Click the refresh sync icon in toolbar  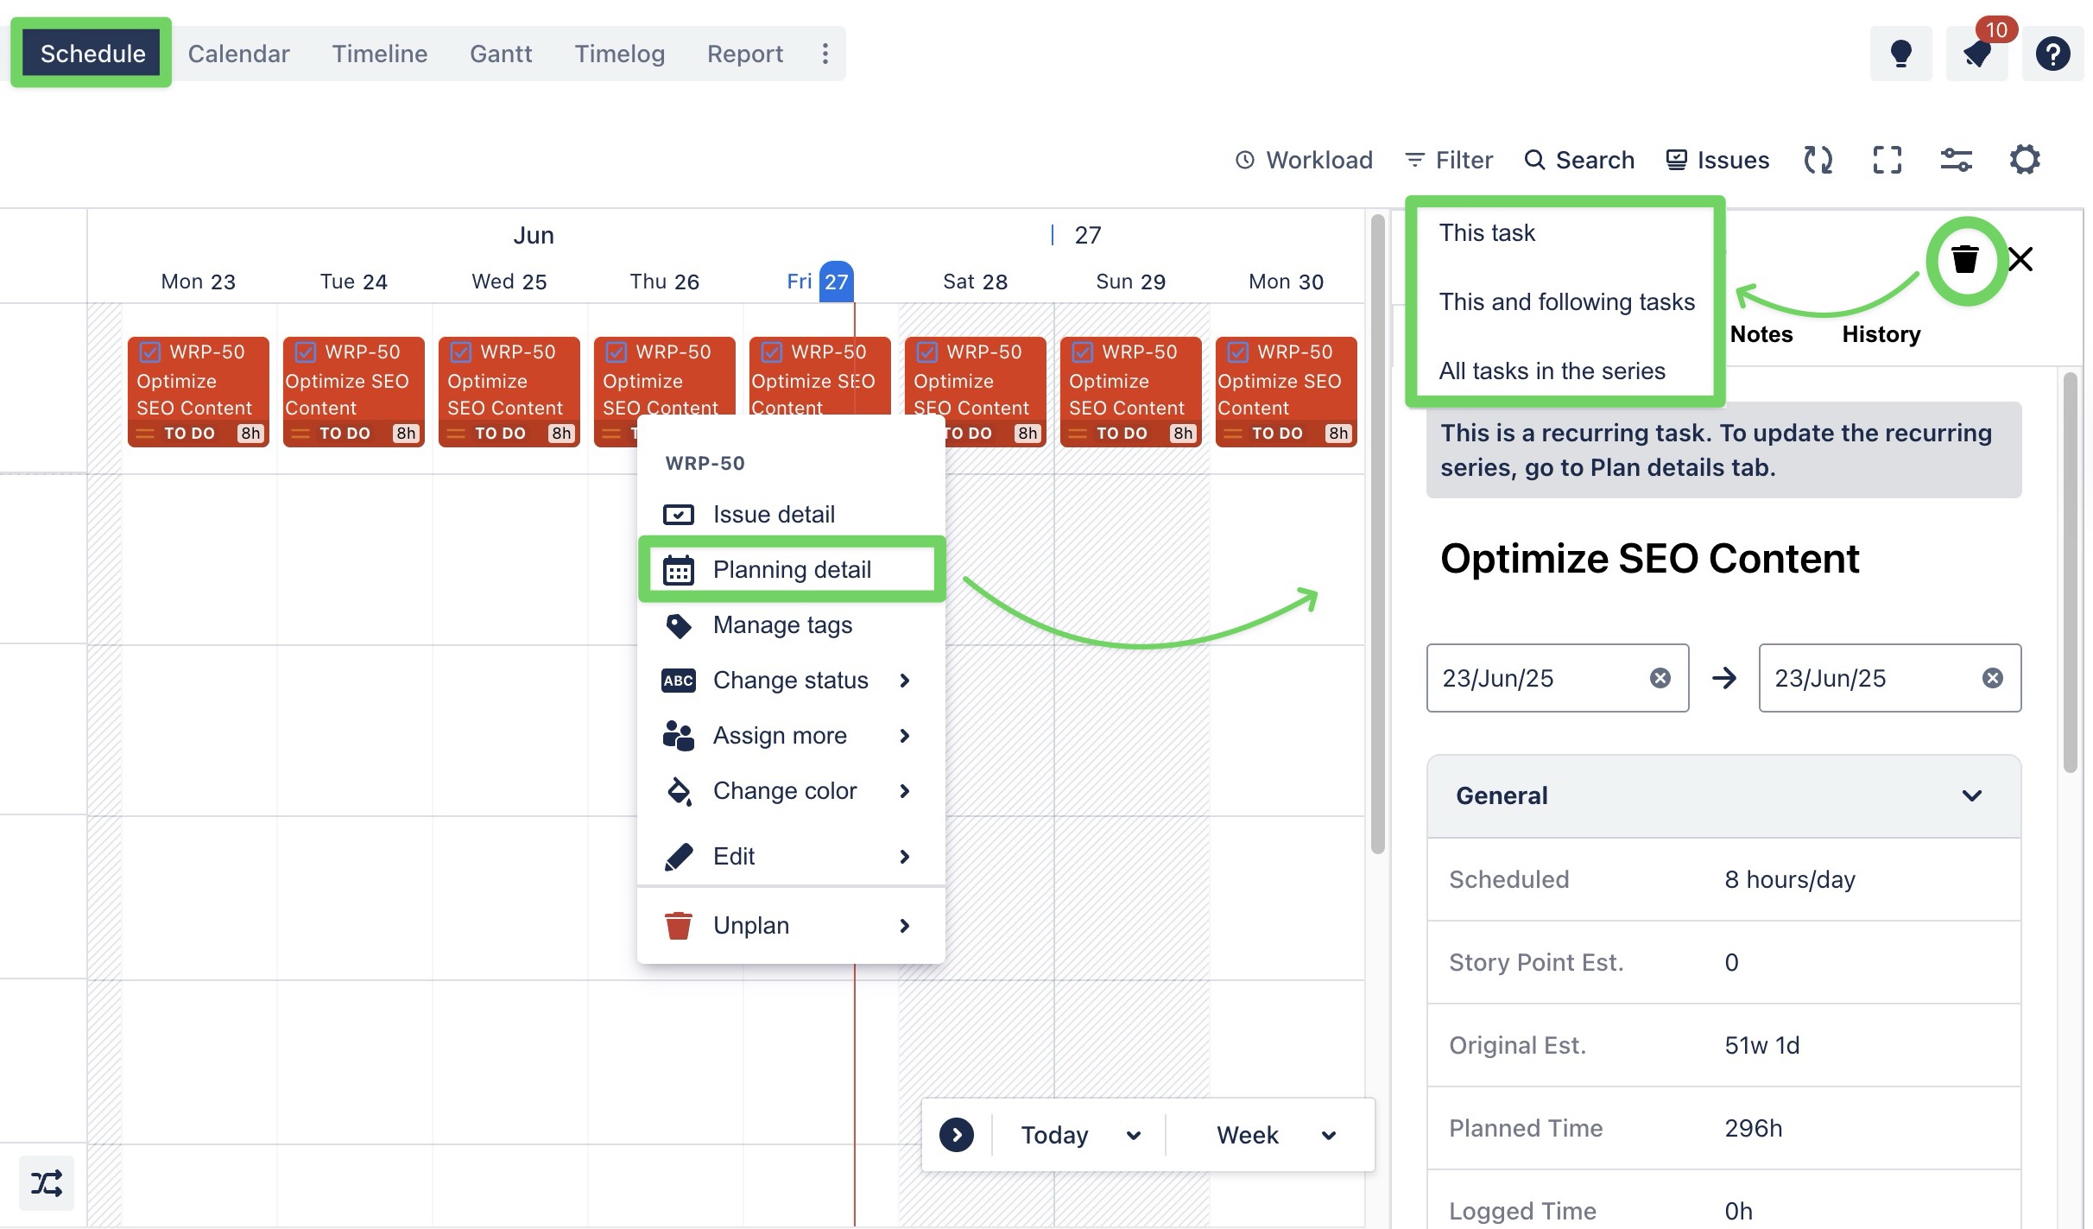(1818, 160)
